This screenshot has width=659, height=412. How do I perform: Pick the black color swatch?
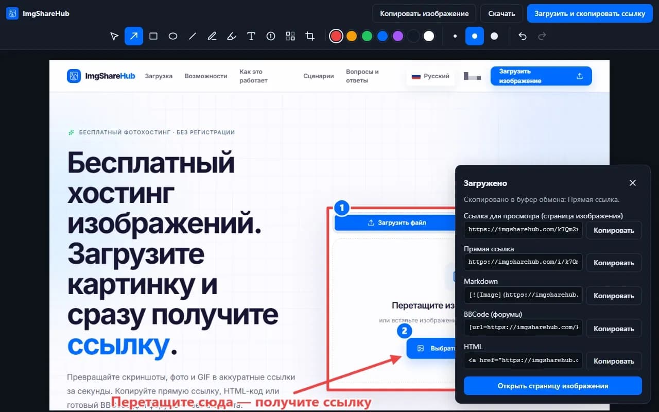click(413, 36)
